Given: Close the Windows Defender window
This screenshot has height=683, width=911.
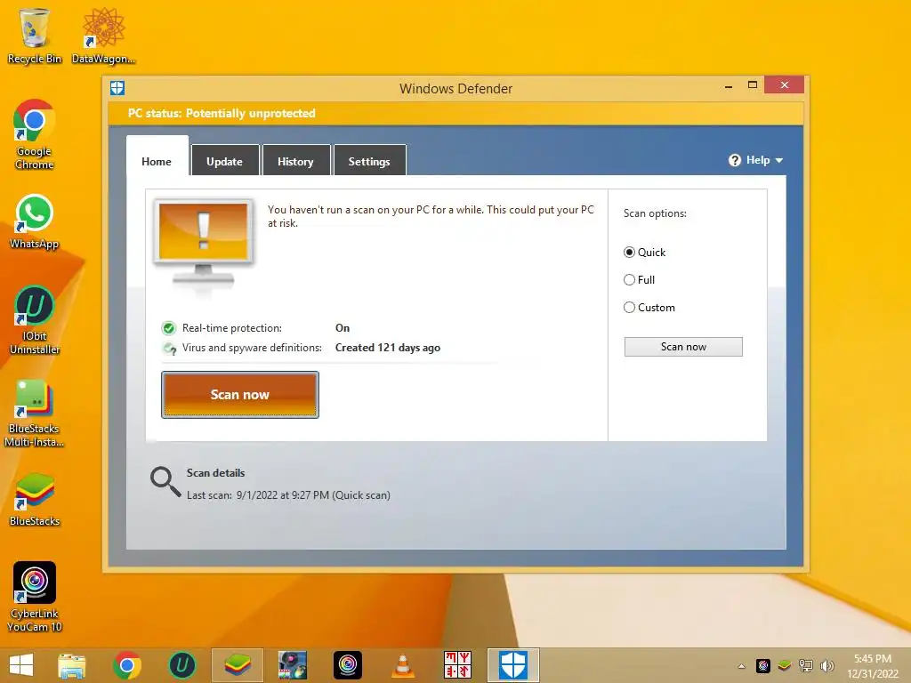Looking at the screenshot, I should (785, 84).
